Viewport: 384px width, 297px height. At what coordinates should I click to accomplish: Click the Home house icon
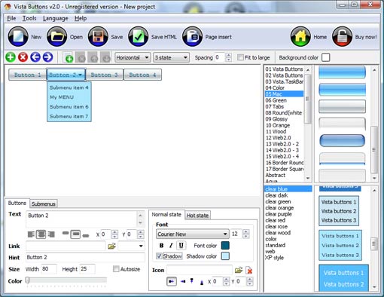point(300,37)
